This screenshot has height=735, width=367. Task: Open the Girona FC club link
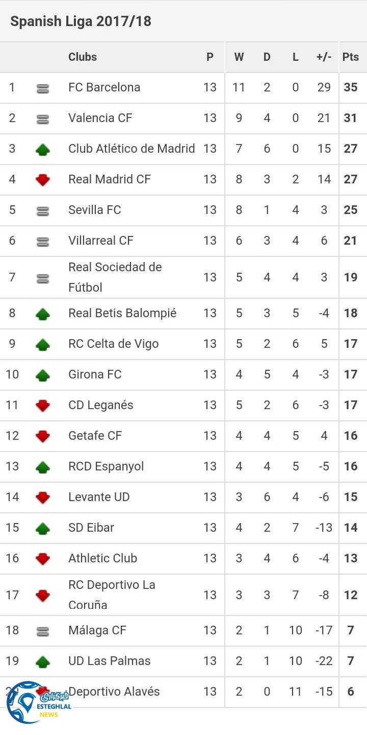pos(95,374)
